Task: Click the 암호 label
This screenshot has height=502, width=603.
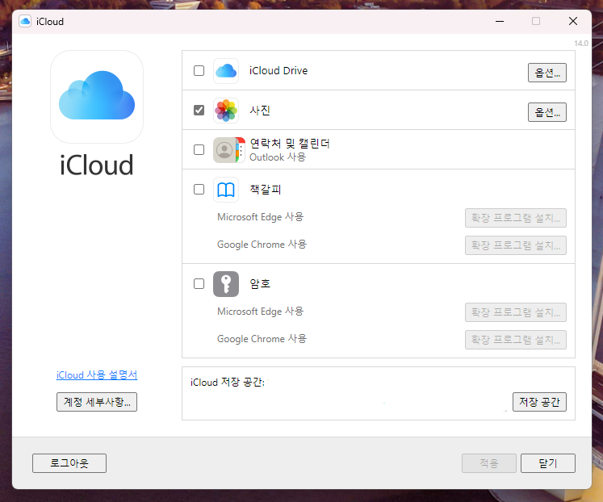Action: click(x=260, y=284)
